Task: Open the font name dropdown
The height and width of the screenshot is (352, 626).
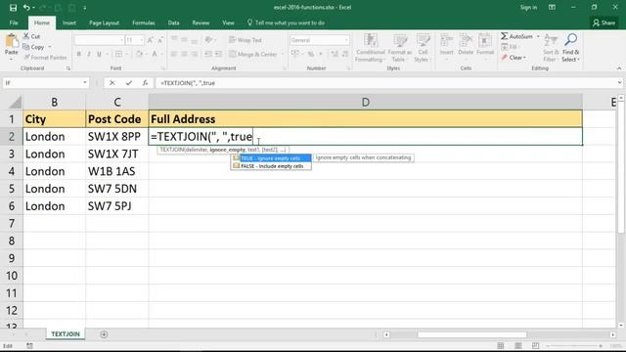Action: (x=121, y=40)
